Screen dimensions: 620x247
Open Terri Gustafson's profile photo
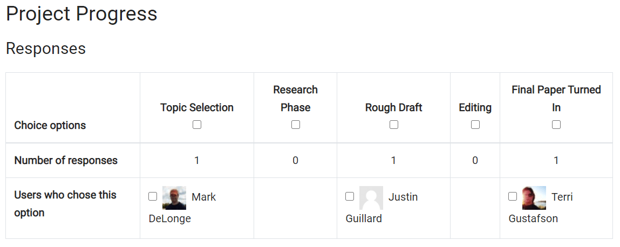coord(534,197)
